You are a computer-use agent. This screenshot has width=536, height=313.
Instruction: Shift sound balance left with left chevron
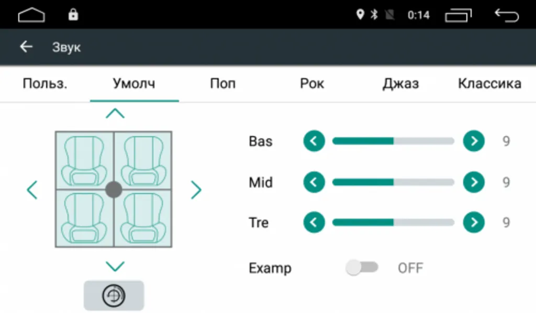pos(32,189)
